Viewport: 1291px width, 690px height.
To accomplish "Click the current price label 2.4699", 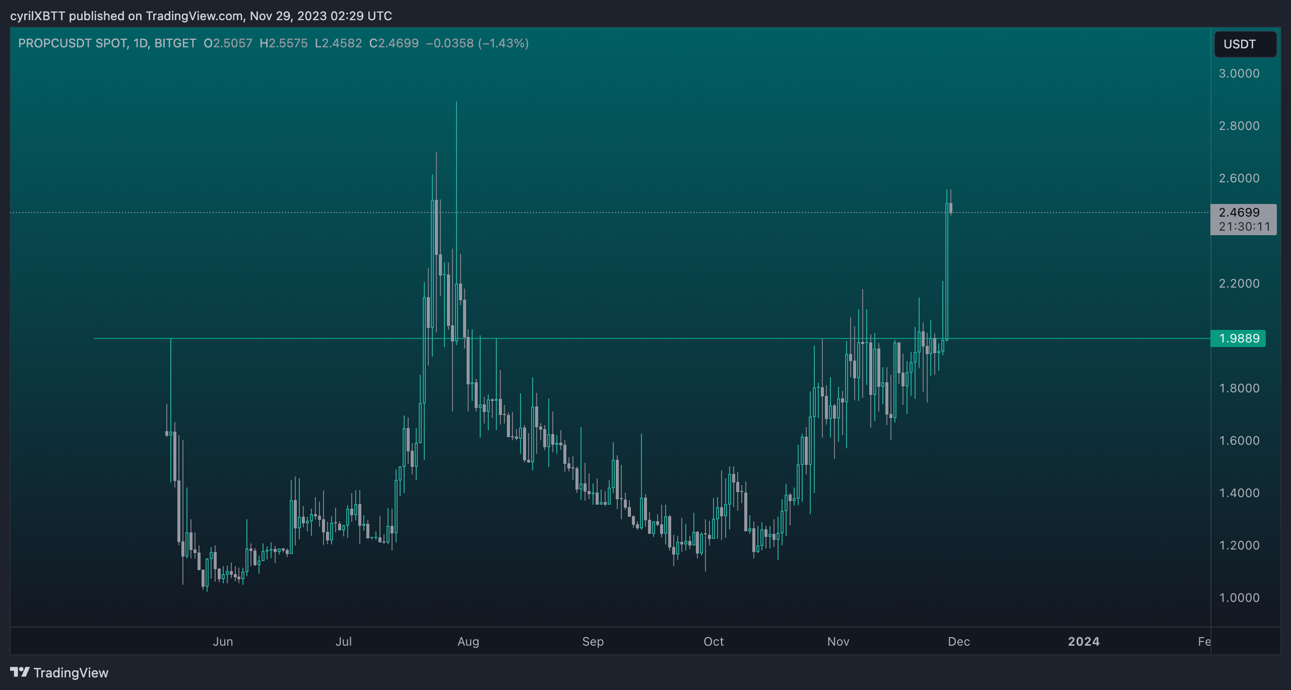I will (x=1239, y=213).
